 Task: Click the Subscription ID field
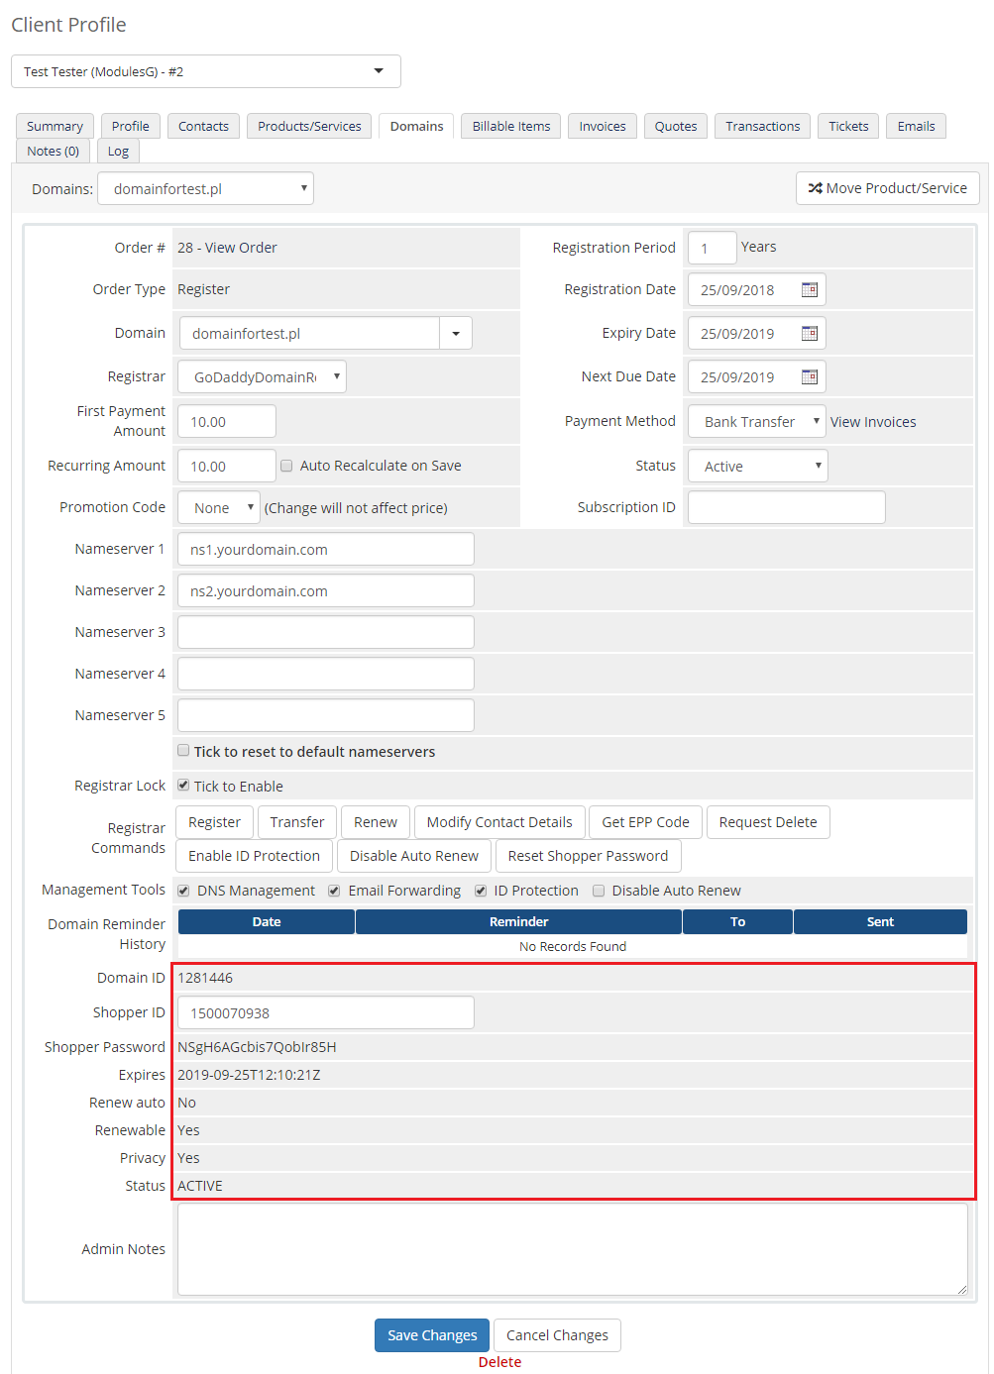(787, 507)
